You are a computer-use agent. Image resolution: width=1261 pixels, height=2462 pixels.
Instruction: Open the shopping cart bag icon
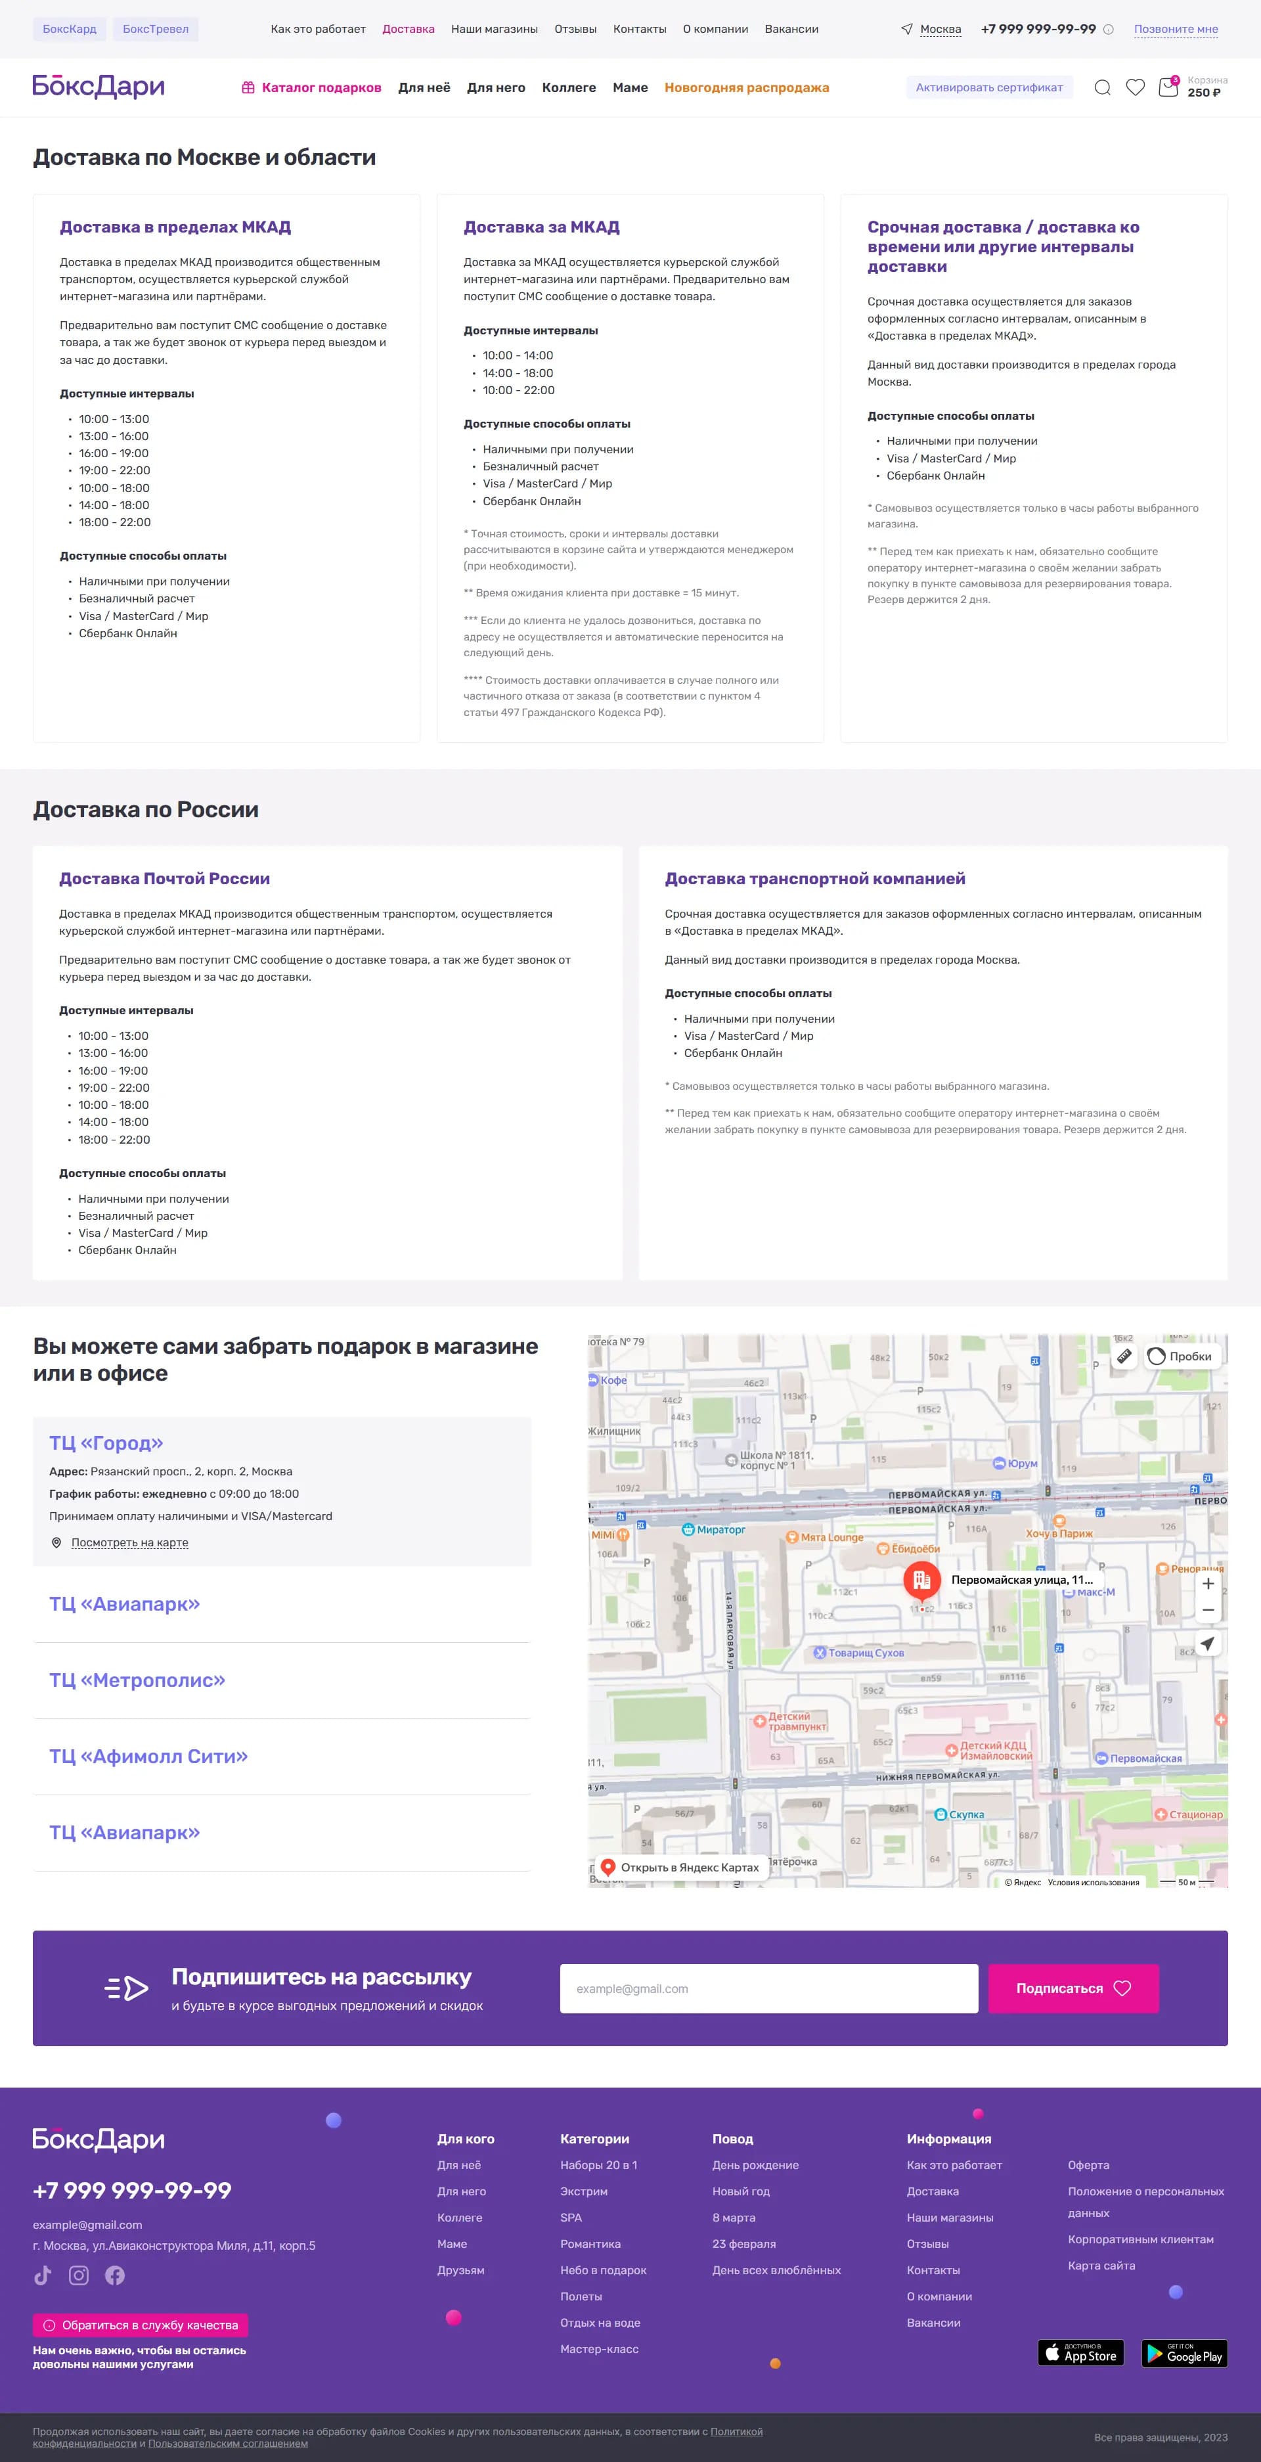[x=1168, y=88]
